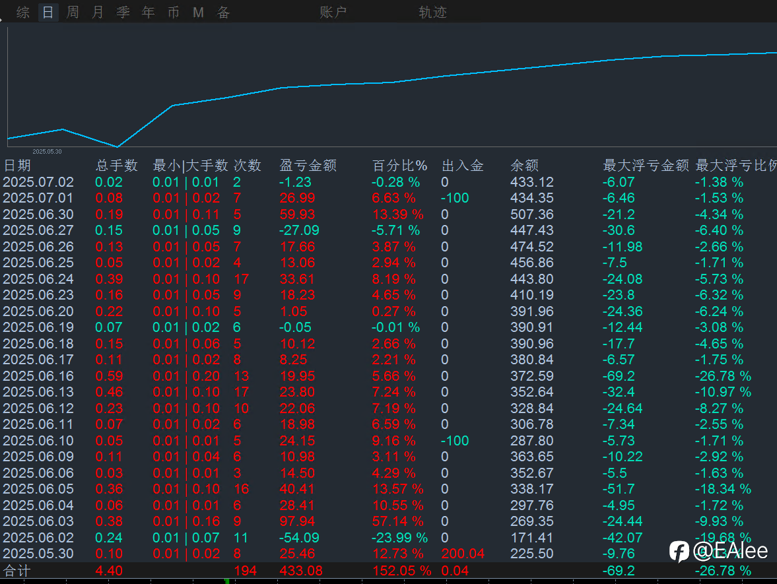Click the loss value -54.09

299,537
